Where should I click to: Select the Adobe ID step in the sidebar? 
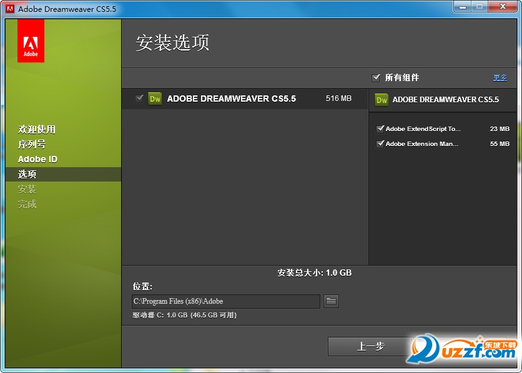pos(37,159)
